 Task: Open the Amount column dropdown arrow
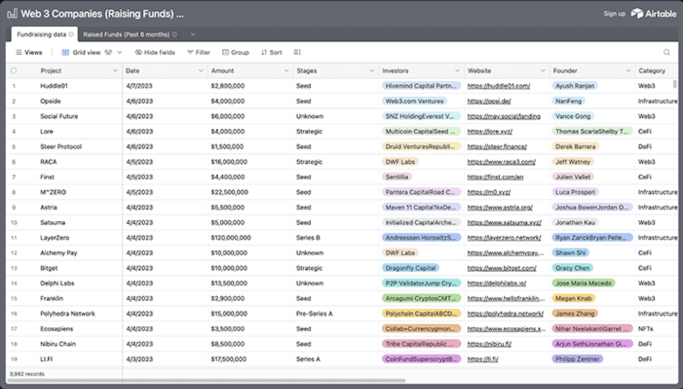tap(286, 71)
